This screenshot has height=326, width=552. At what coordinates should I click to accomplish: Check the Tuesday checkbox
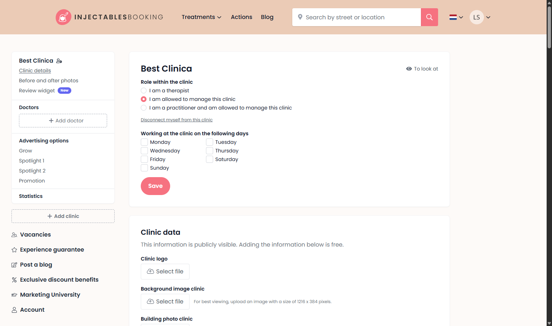[x=210, y=142]
